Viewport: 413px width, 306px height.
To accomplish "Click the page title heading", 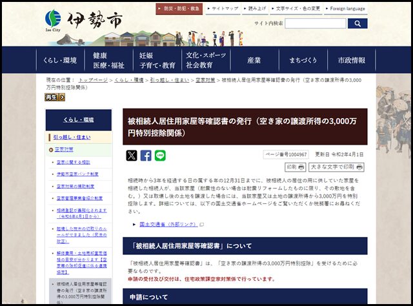I will coord(245,127).
